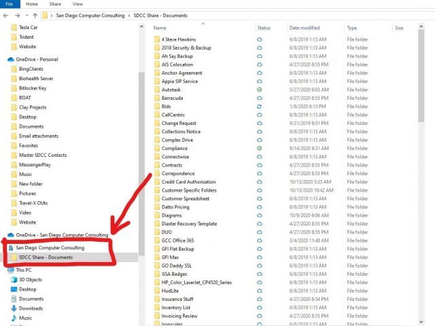Click SDCC Share - Documents breadcrumb
This screenshot has width=435, height=326.
[160, 16]
